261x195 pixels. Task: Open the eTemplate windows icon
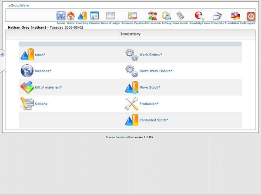[217, 16]
